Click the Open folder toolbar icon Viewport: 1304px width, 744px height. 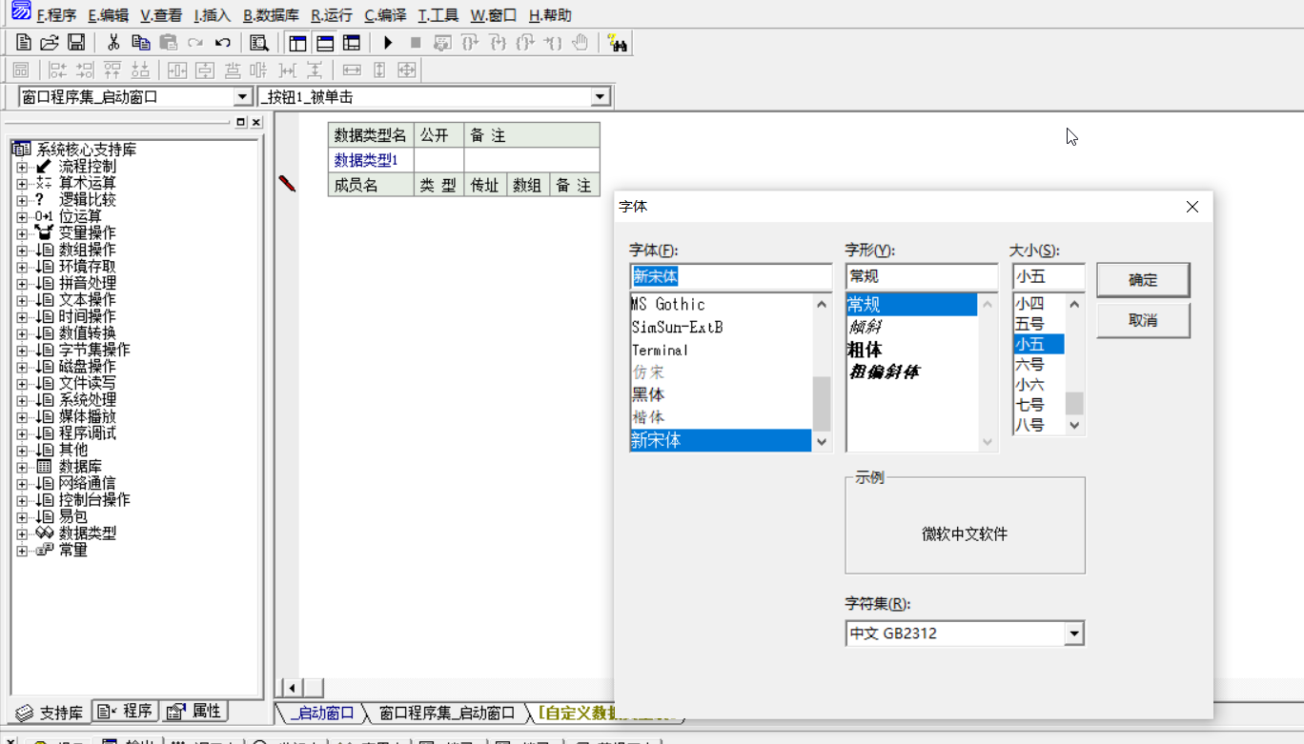coord(50,43)
